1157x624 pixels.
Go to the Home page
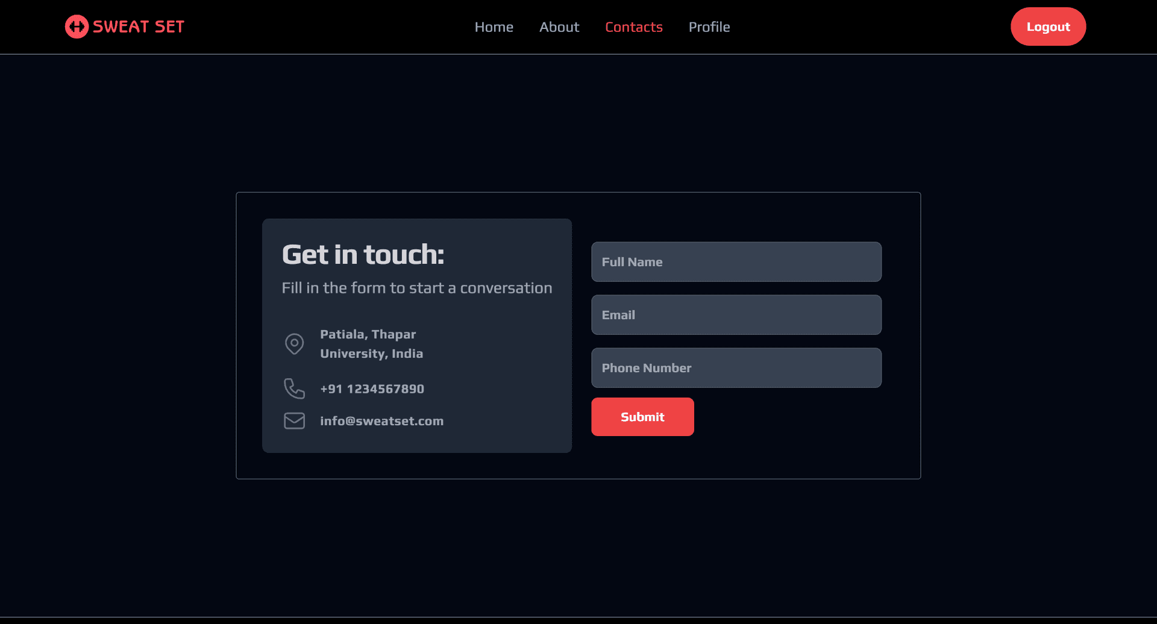point(494,27)
